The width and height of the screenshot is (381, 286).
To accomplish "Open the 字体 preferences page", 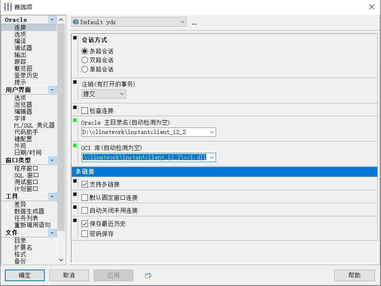I will 20,118.
